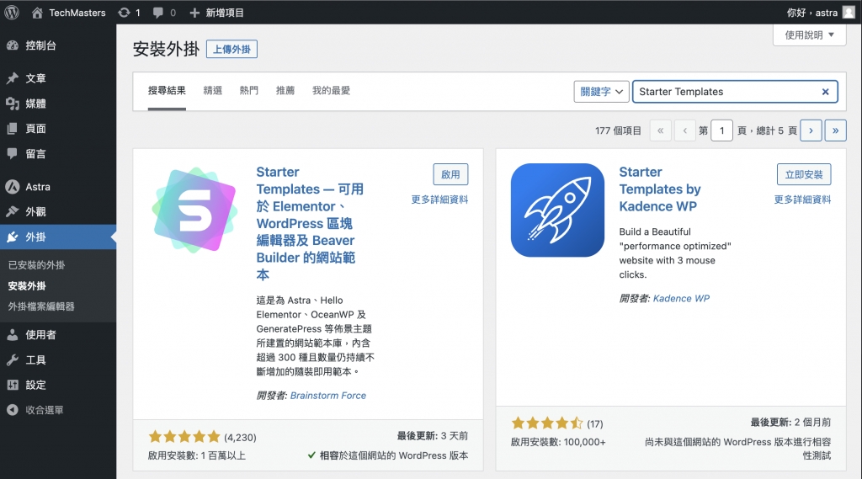Open 更多詳細資料 for Kadence WP plugin

tap(802, 200)
